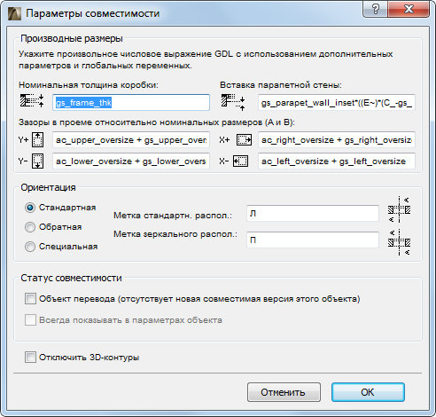436x417 pixels.
Task: Click the Статус совместимости group title
Action: pos(71,278)
